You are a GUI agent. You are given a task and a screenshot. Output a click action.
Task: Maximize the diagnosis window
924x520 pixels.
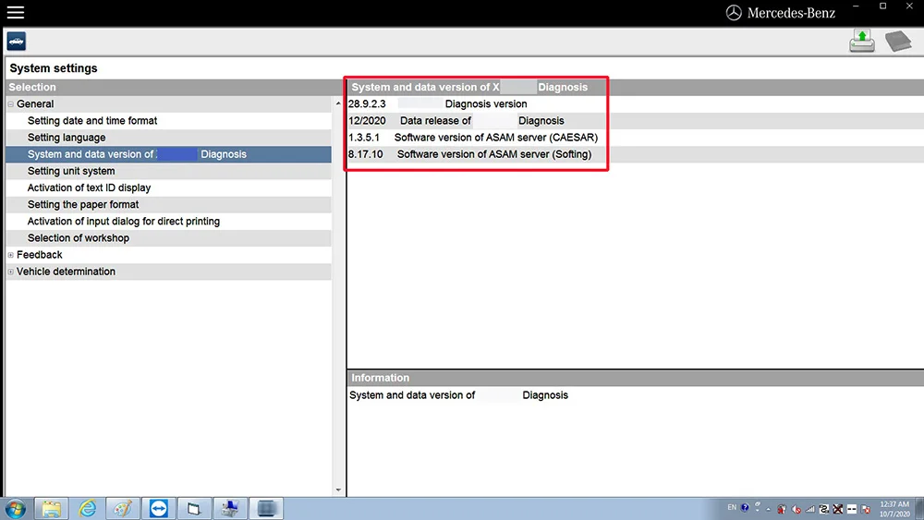point(882,6)
